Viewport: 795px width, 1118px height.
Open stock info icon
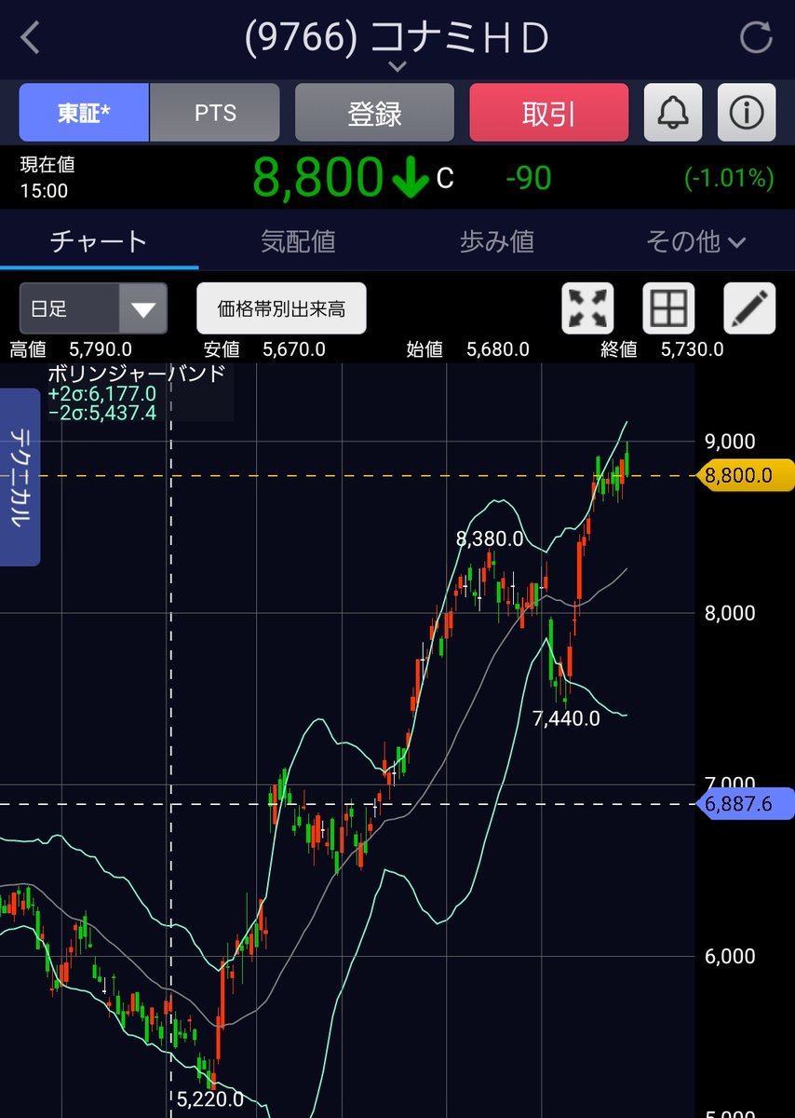(747, 113)
